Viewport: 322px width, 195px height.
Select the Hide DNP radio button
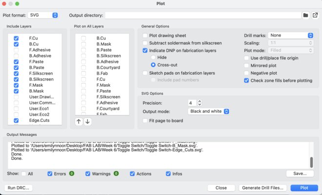153,58
